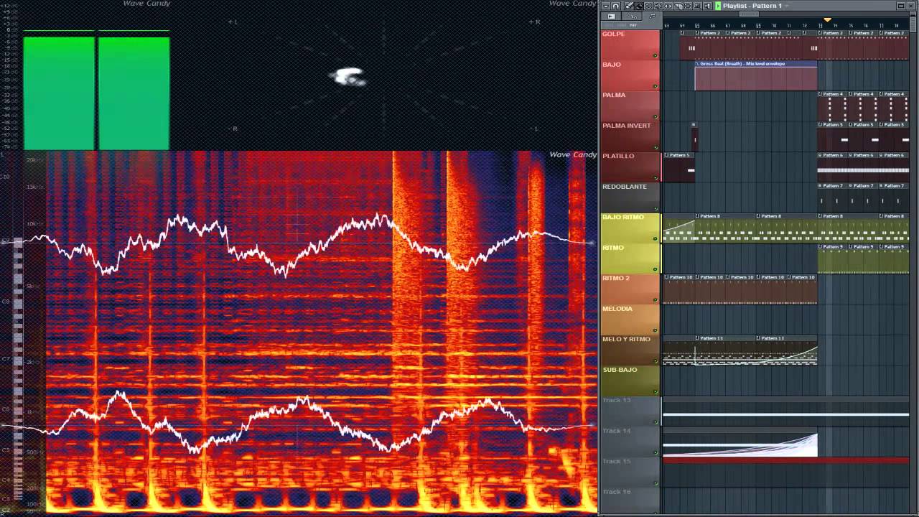Select the Track 15 red automation clip

click(x=786, y=460)
